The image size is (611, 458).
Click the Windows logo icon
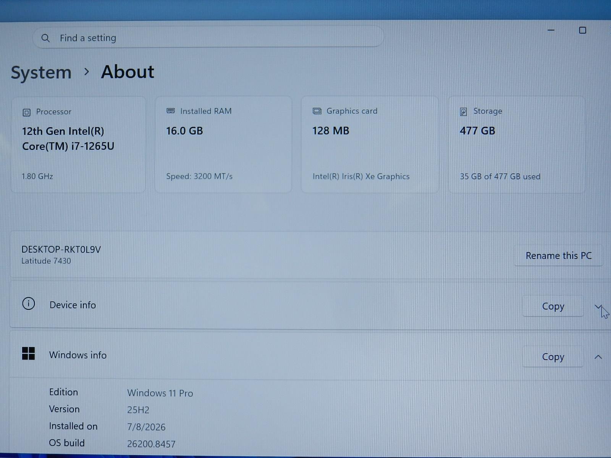pyautogui.click(x=29, y=353)
